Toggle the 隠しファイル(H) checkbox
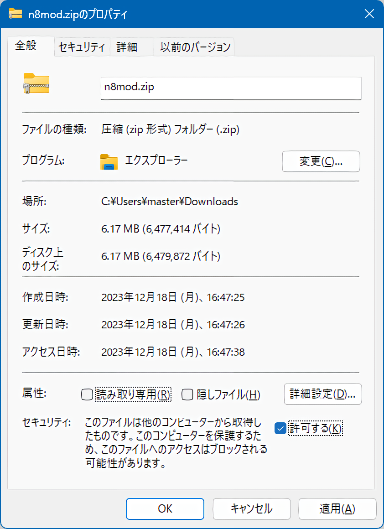The width and height of the screenshot is (384, 529). [187, 394]
